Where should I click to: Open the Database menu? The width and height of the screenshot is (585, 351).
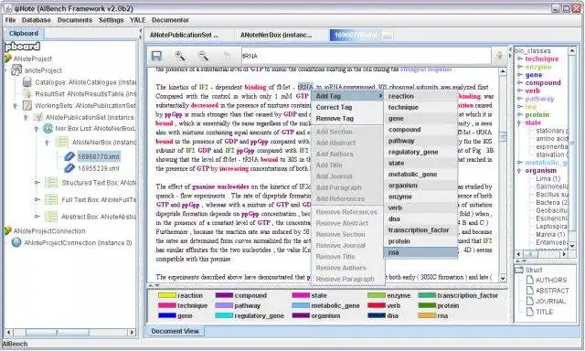37,20
